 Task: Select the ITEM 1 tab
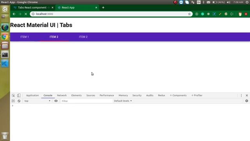point(25,37)
